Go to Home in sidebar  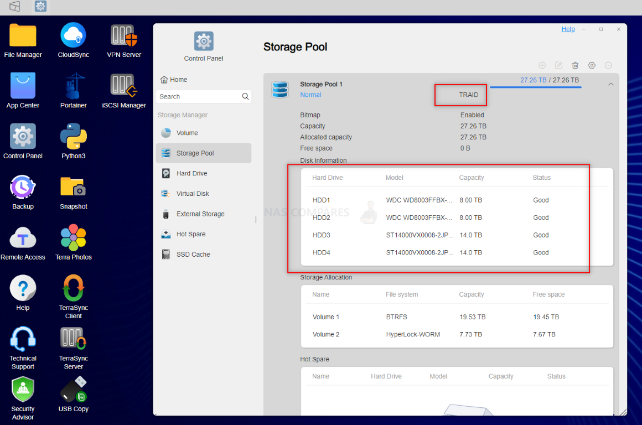[174, 80]
